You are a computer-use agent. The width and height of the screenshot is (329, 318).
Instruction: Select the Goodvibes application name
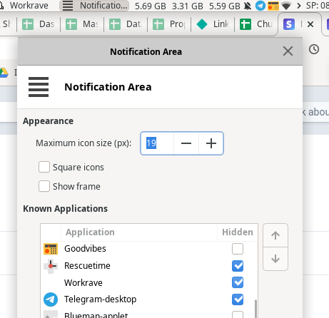point(85,249)
